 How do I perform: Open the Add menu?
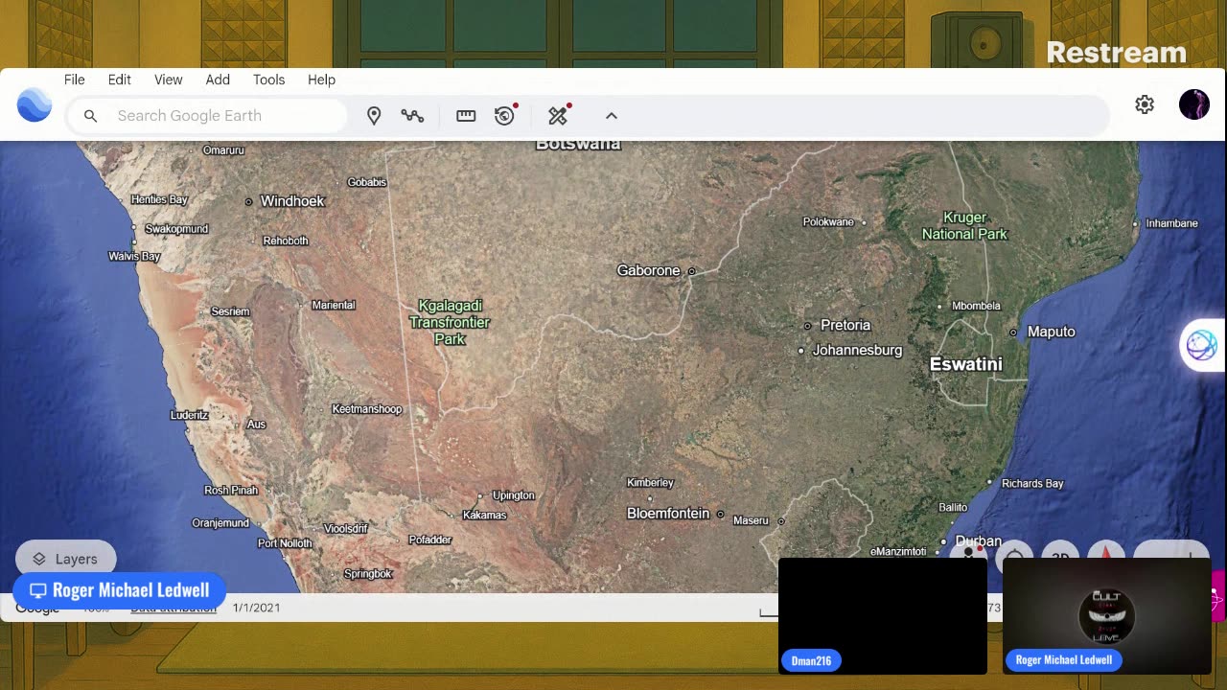point(218,80)
